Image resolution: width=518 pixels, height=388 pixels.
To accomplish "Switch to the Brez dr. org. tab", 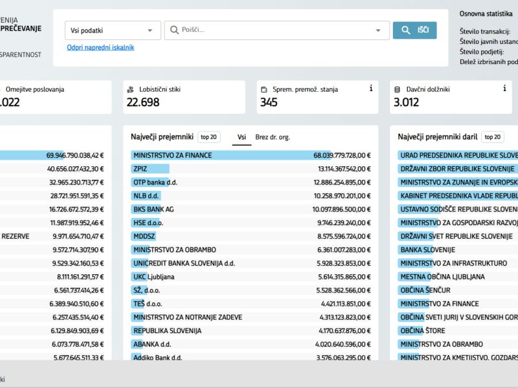I will click(x=273, y=137).
